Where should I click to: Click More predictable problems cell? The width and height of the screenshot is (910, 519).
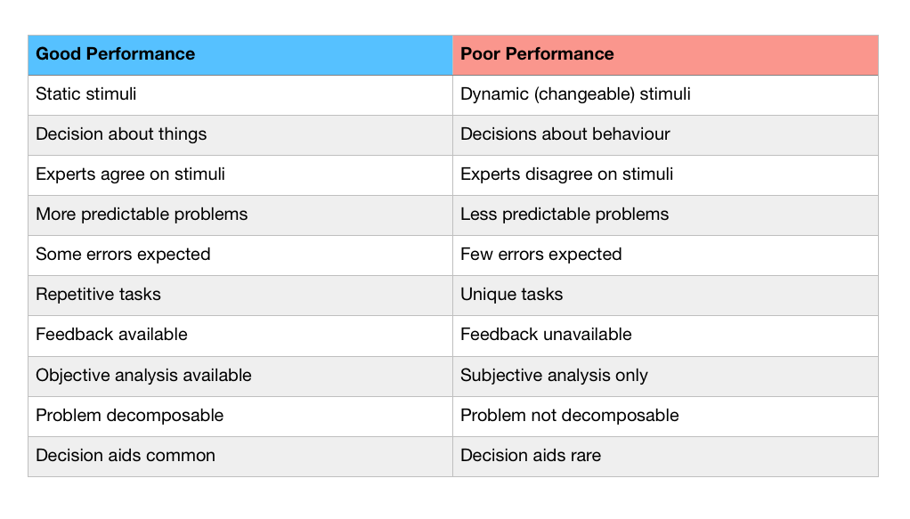[240, 215]
